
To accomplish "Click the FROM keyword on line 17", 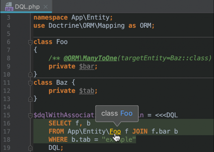I will click(56, 131).
